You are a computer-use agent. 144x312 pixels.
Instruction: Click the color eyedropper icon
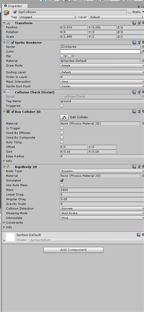pos(142,52)
